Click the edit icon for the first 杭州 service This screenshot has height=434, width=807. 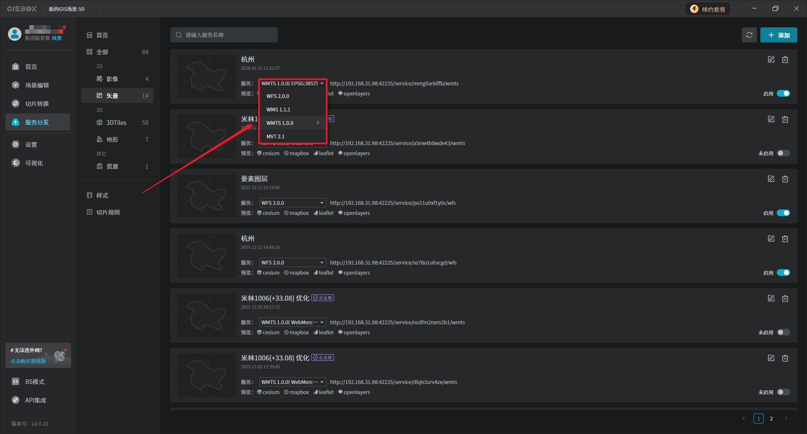point(771,60)
